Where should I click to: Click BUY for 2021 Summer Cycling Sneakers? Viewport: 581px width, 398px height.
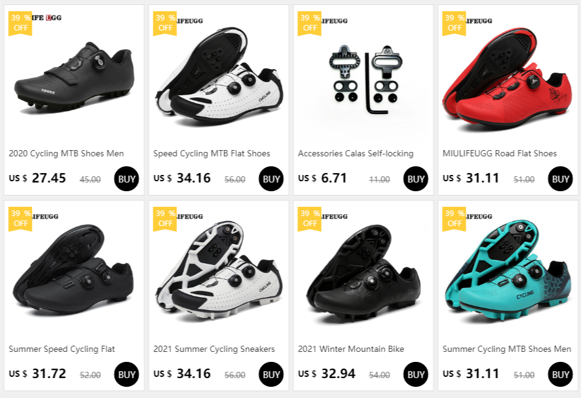pyautogui.click(x=271, y=374)
